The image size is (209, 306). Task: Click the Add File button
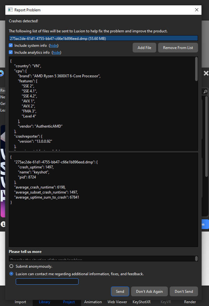point(144,48)
